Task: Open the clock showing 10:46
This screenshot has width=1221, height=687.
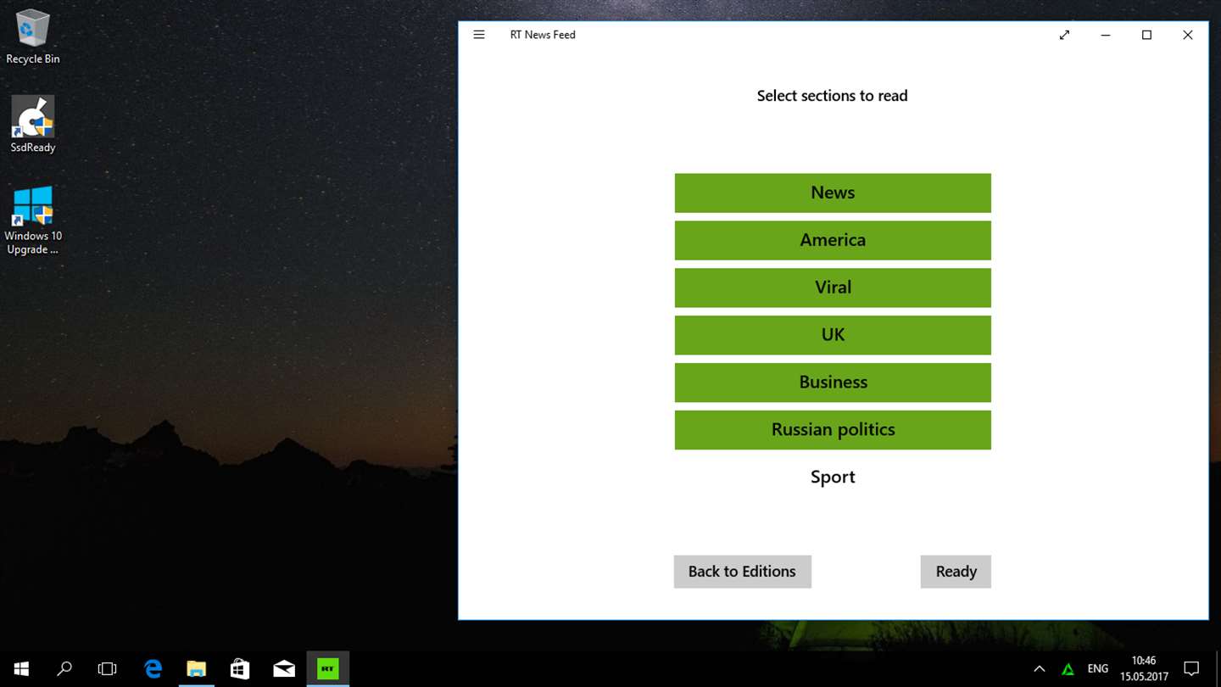Action: (x=1144, y=668)
